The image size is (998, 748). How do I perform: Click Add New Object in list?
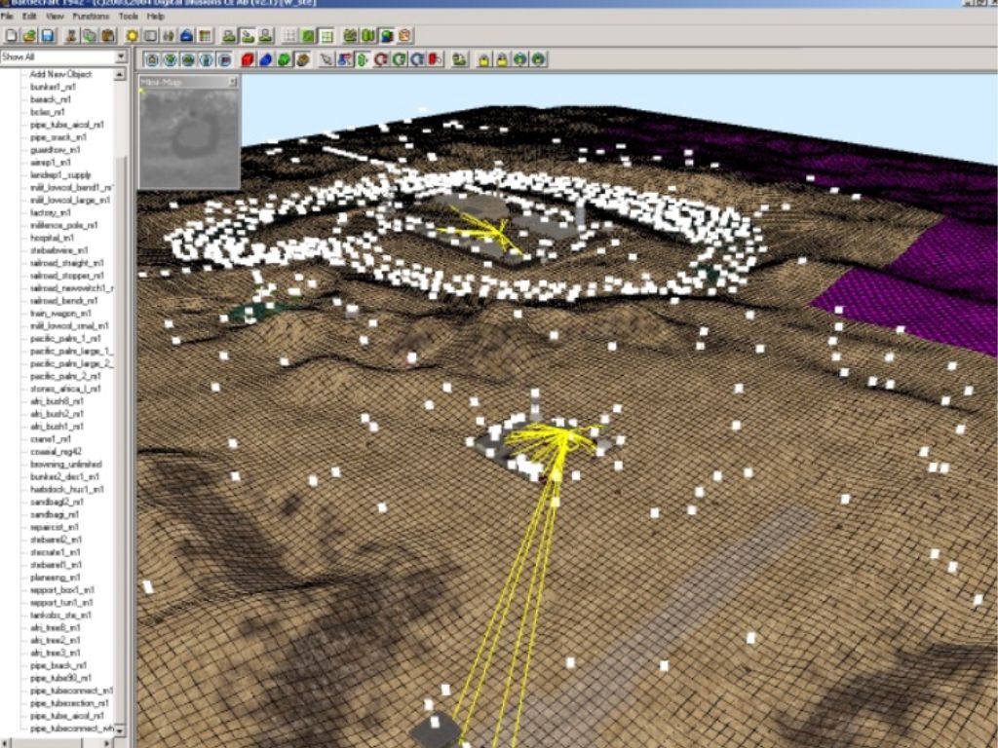click(x=60, y=74)
